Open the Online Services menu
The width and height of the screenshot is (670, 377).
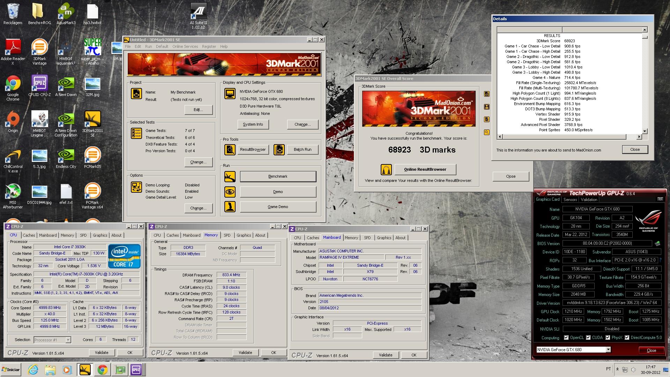pos(185,46)
